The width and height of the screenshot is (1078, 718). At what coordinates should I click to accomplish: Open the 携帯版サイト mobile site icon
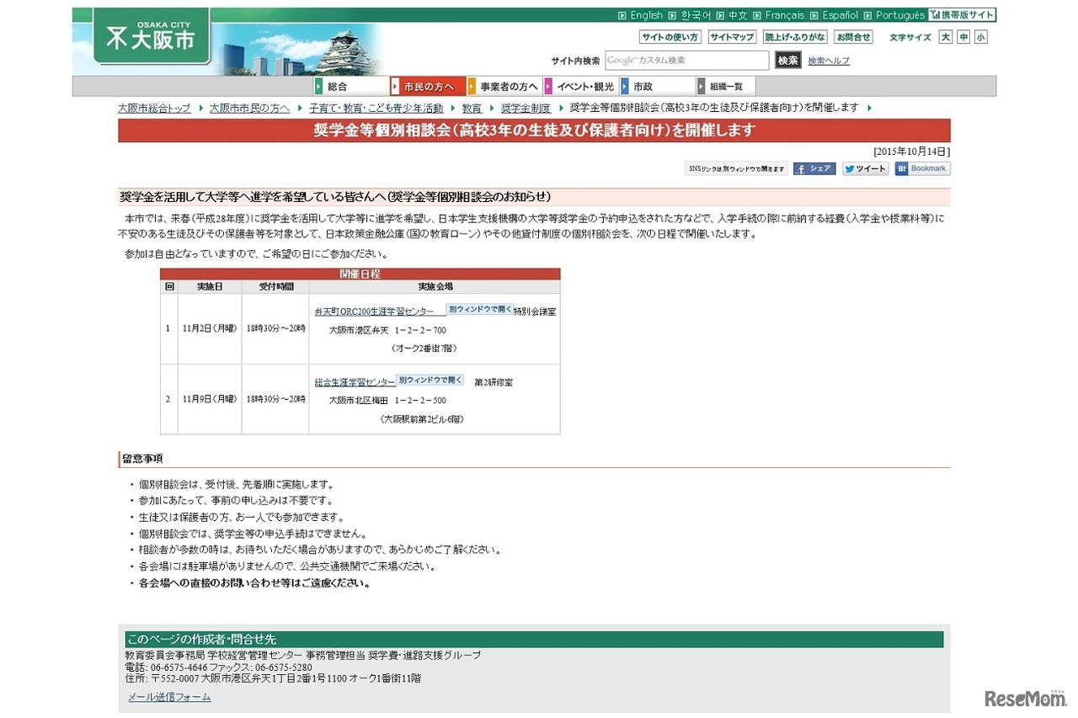click(963, 14)
